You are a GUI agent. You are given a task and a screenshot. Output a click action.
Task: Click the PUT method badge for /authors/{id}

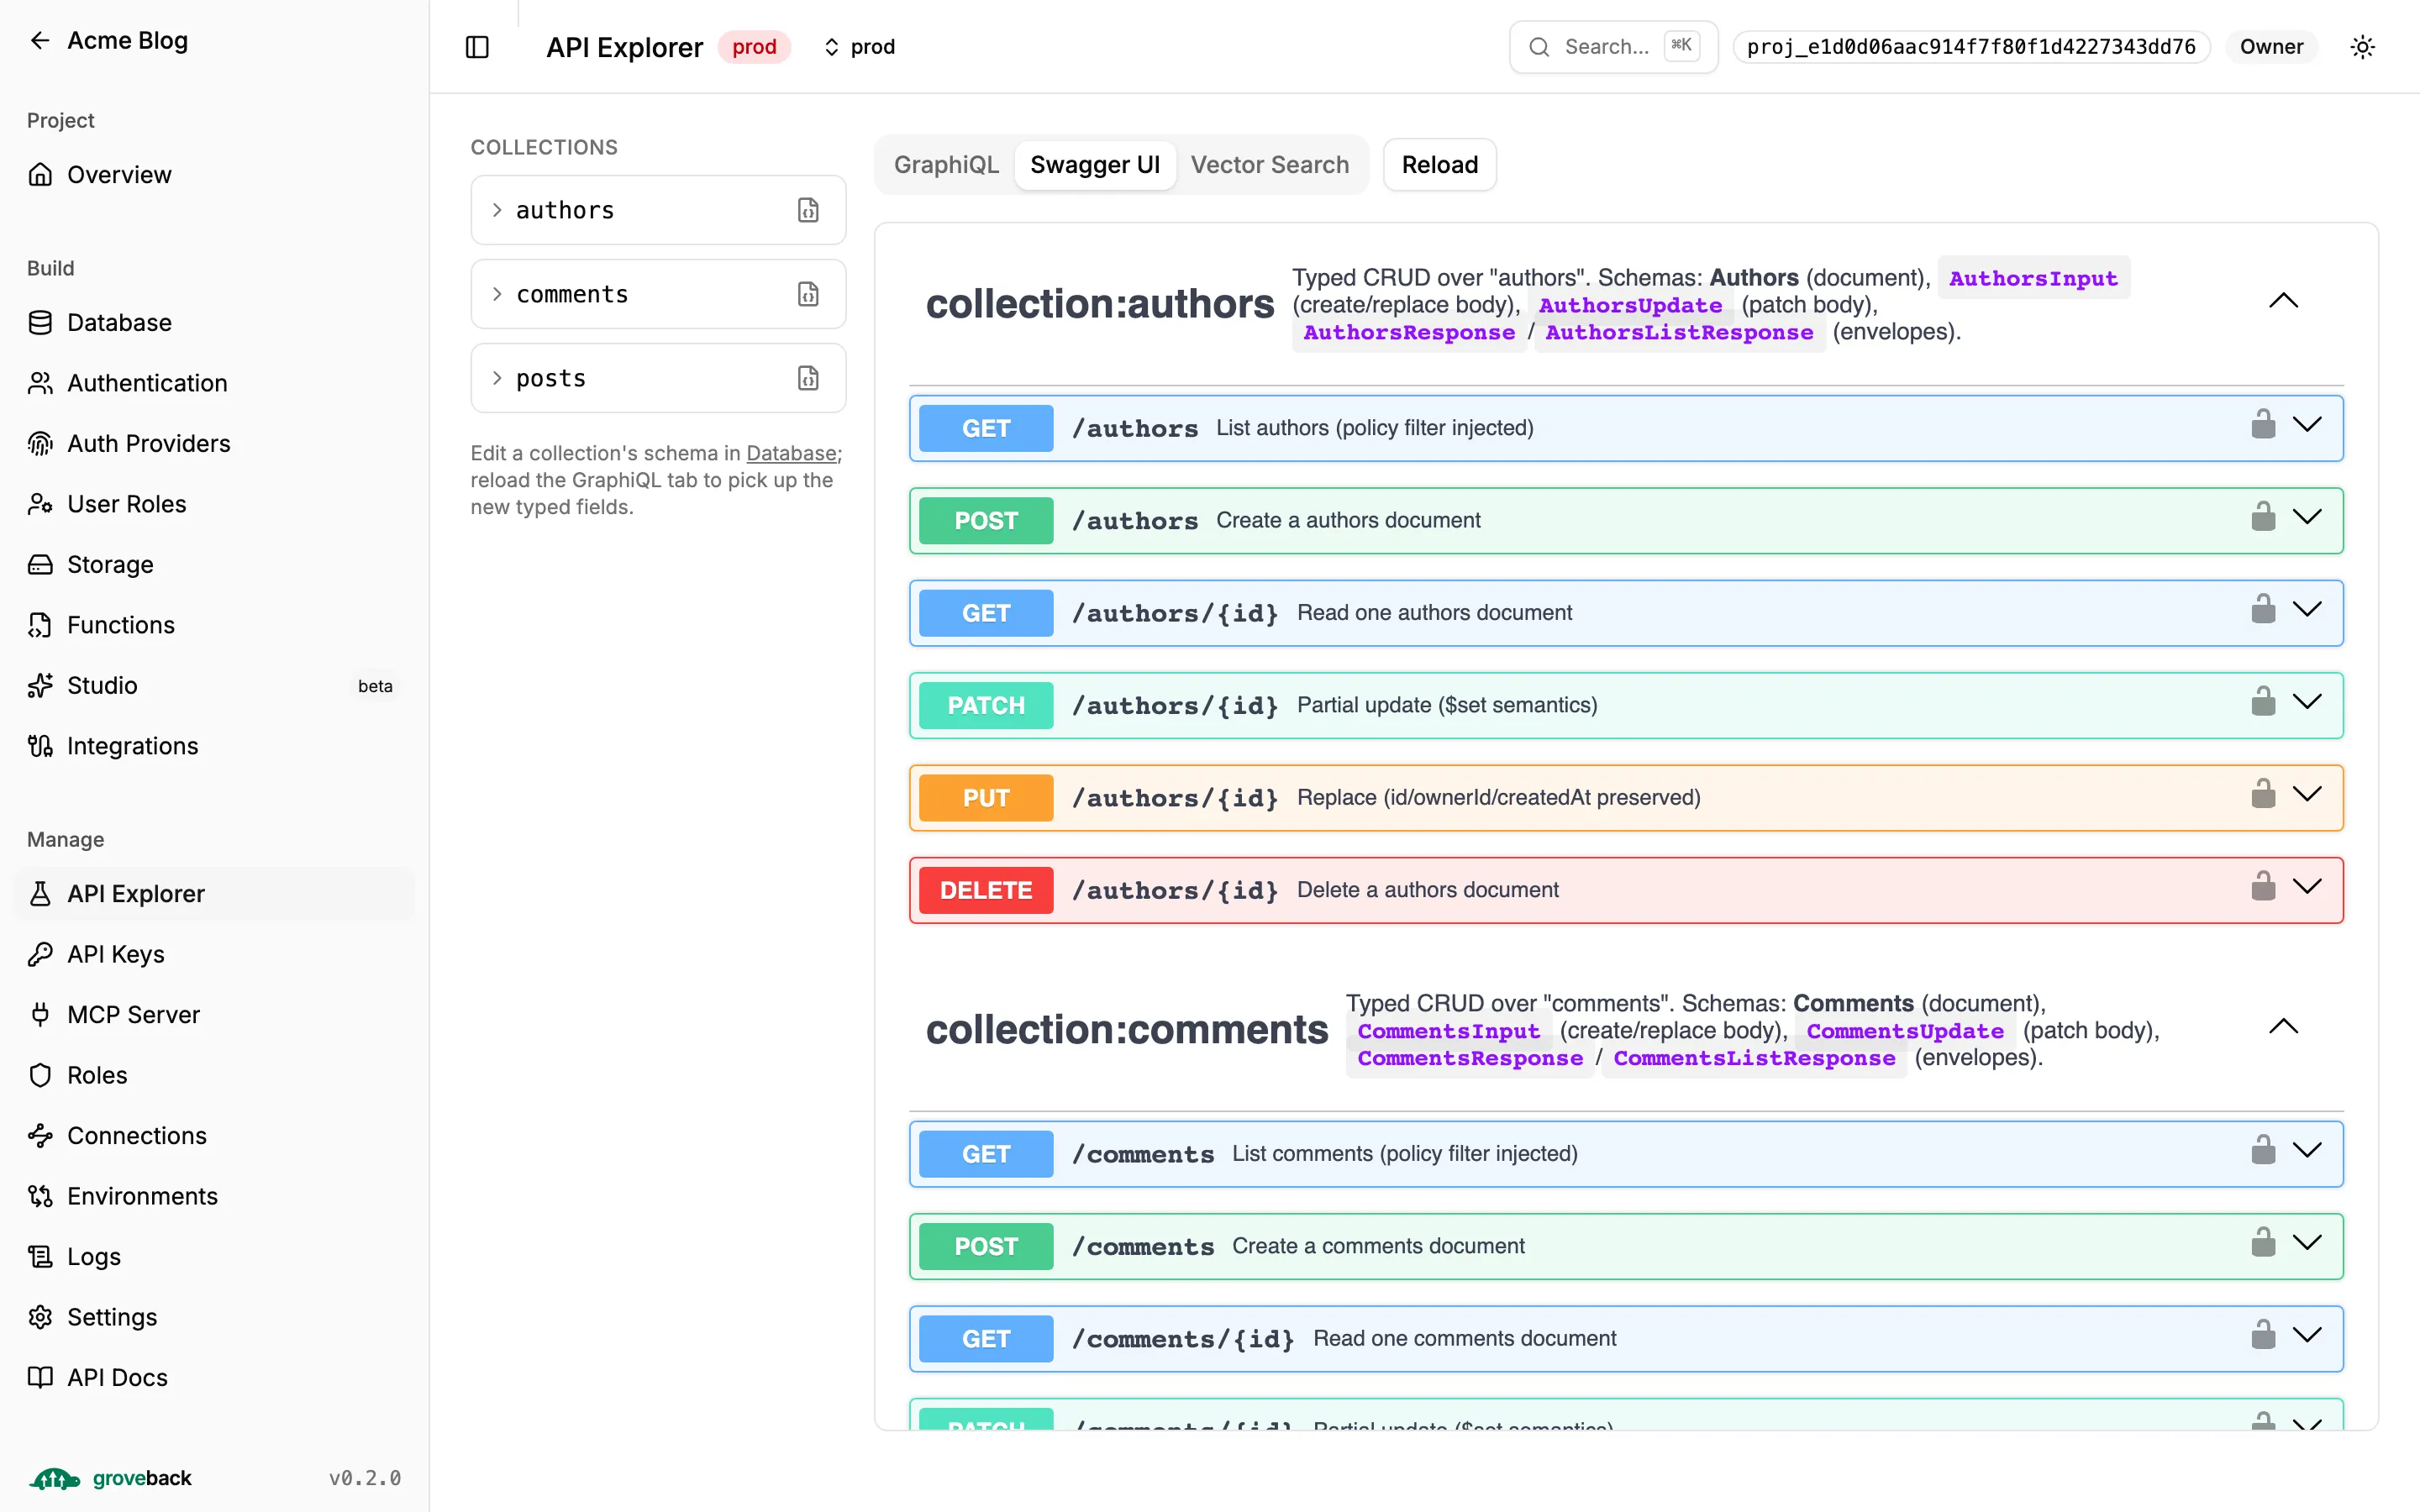[x=986, y=798]
